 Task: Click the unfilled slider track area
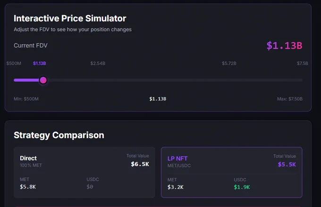click(175, 80)
